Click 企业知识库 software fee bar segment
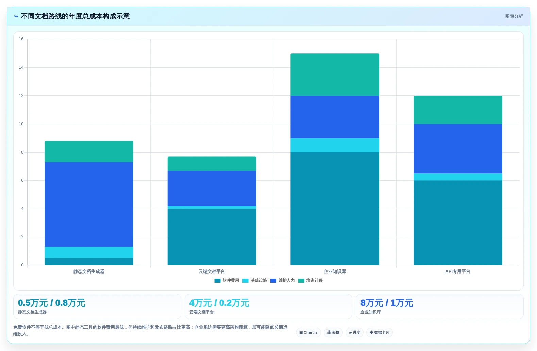 pos(335,209)
